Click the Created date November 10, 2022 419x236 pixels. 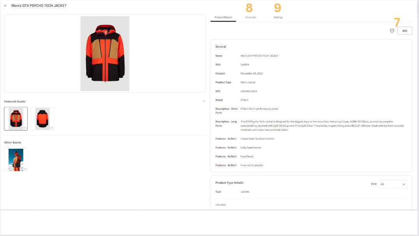coord(251,74)
